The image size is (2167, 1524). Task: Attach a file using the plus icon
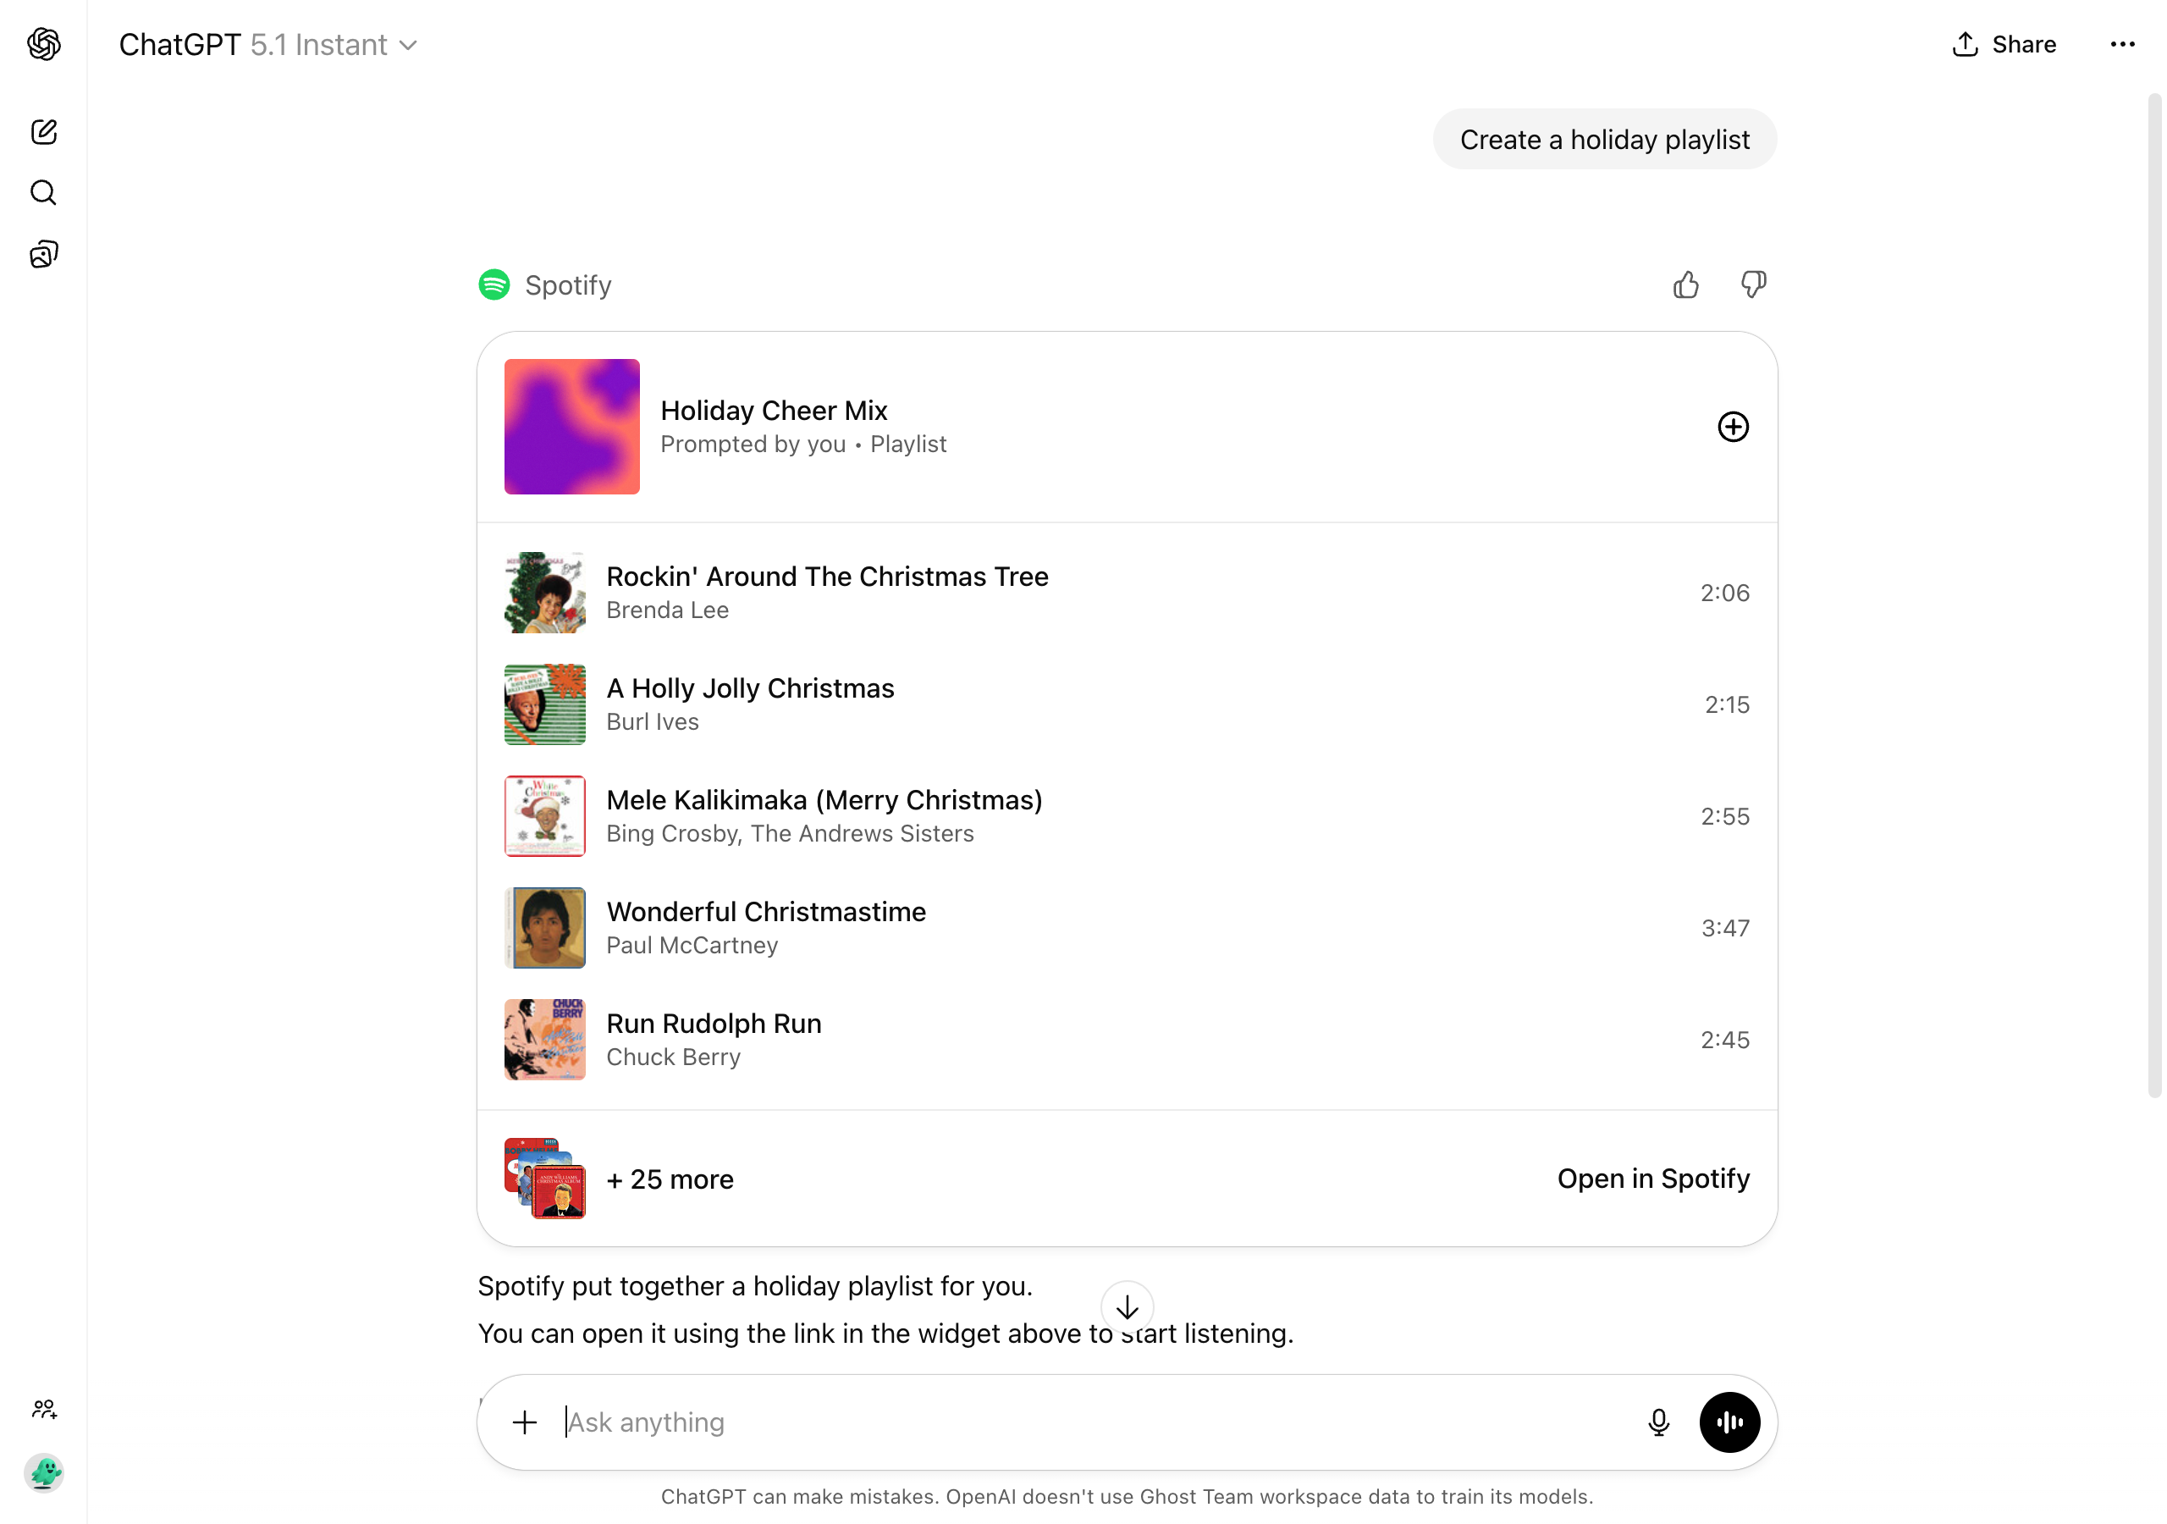(x=524, y=1422)
